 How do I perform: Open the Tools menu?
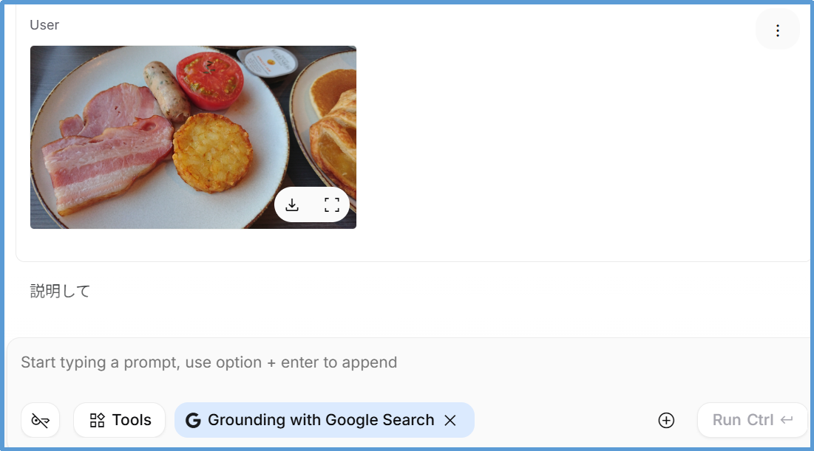coord(120,420)
